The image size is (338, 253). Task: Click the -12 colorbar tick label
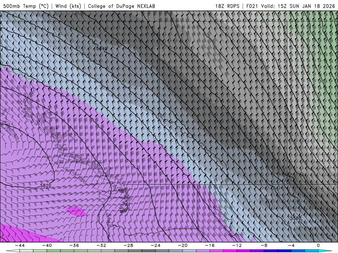[237, 245]
